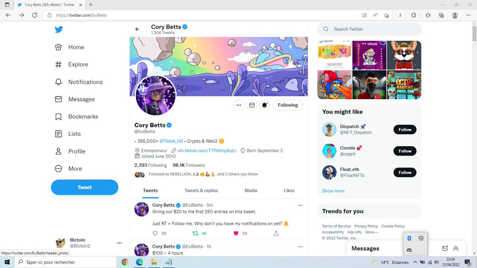
Task: Open Cory Betts profile avatar
Action: point(156,96)
